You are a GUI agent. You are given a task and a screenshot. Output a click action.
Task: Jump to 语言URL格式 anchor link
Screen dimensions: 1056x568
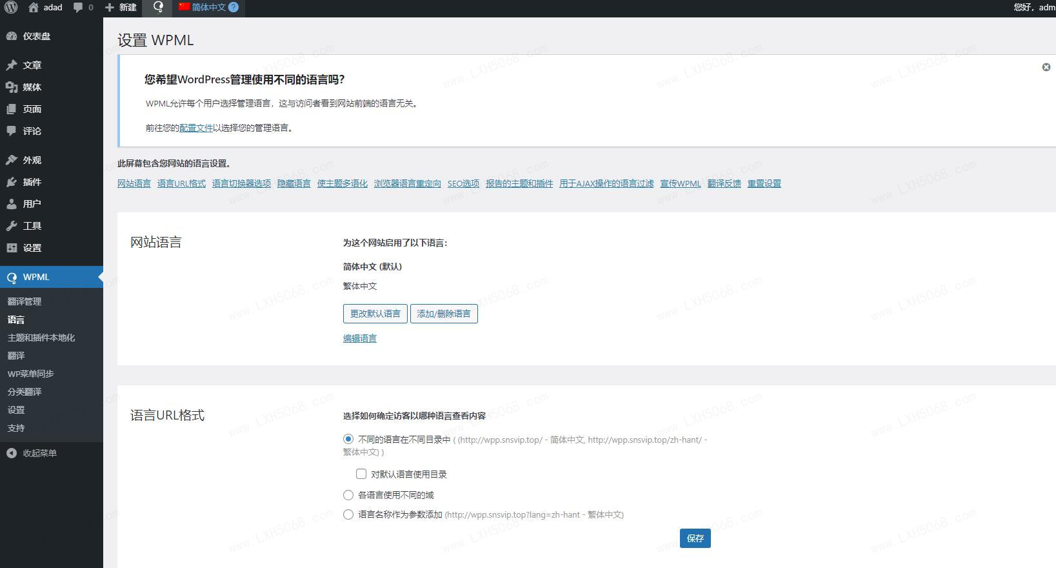[x=181, y=183]
